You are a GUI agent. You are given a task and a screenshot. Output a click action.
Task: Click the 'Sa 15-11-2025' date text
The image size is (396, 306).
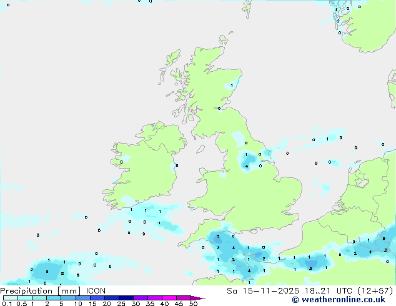click(x=263, y=291)
